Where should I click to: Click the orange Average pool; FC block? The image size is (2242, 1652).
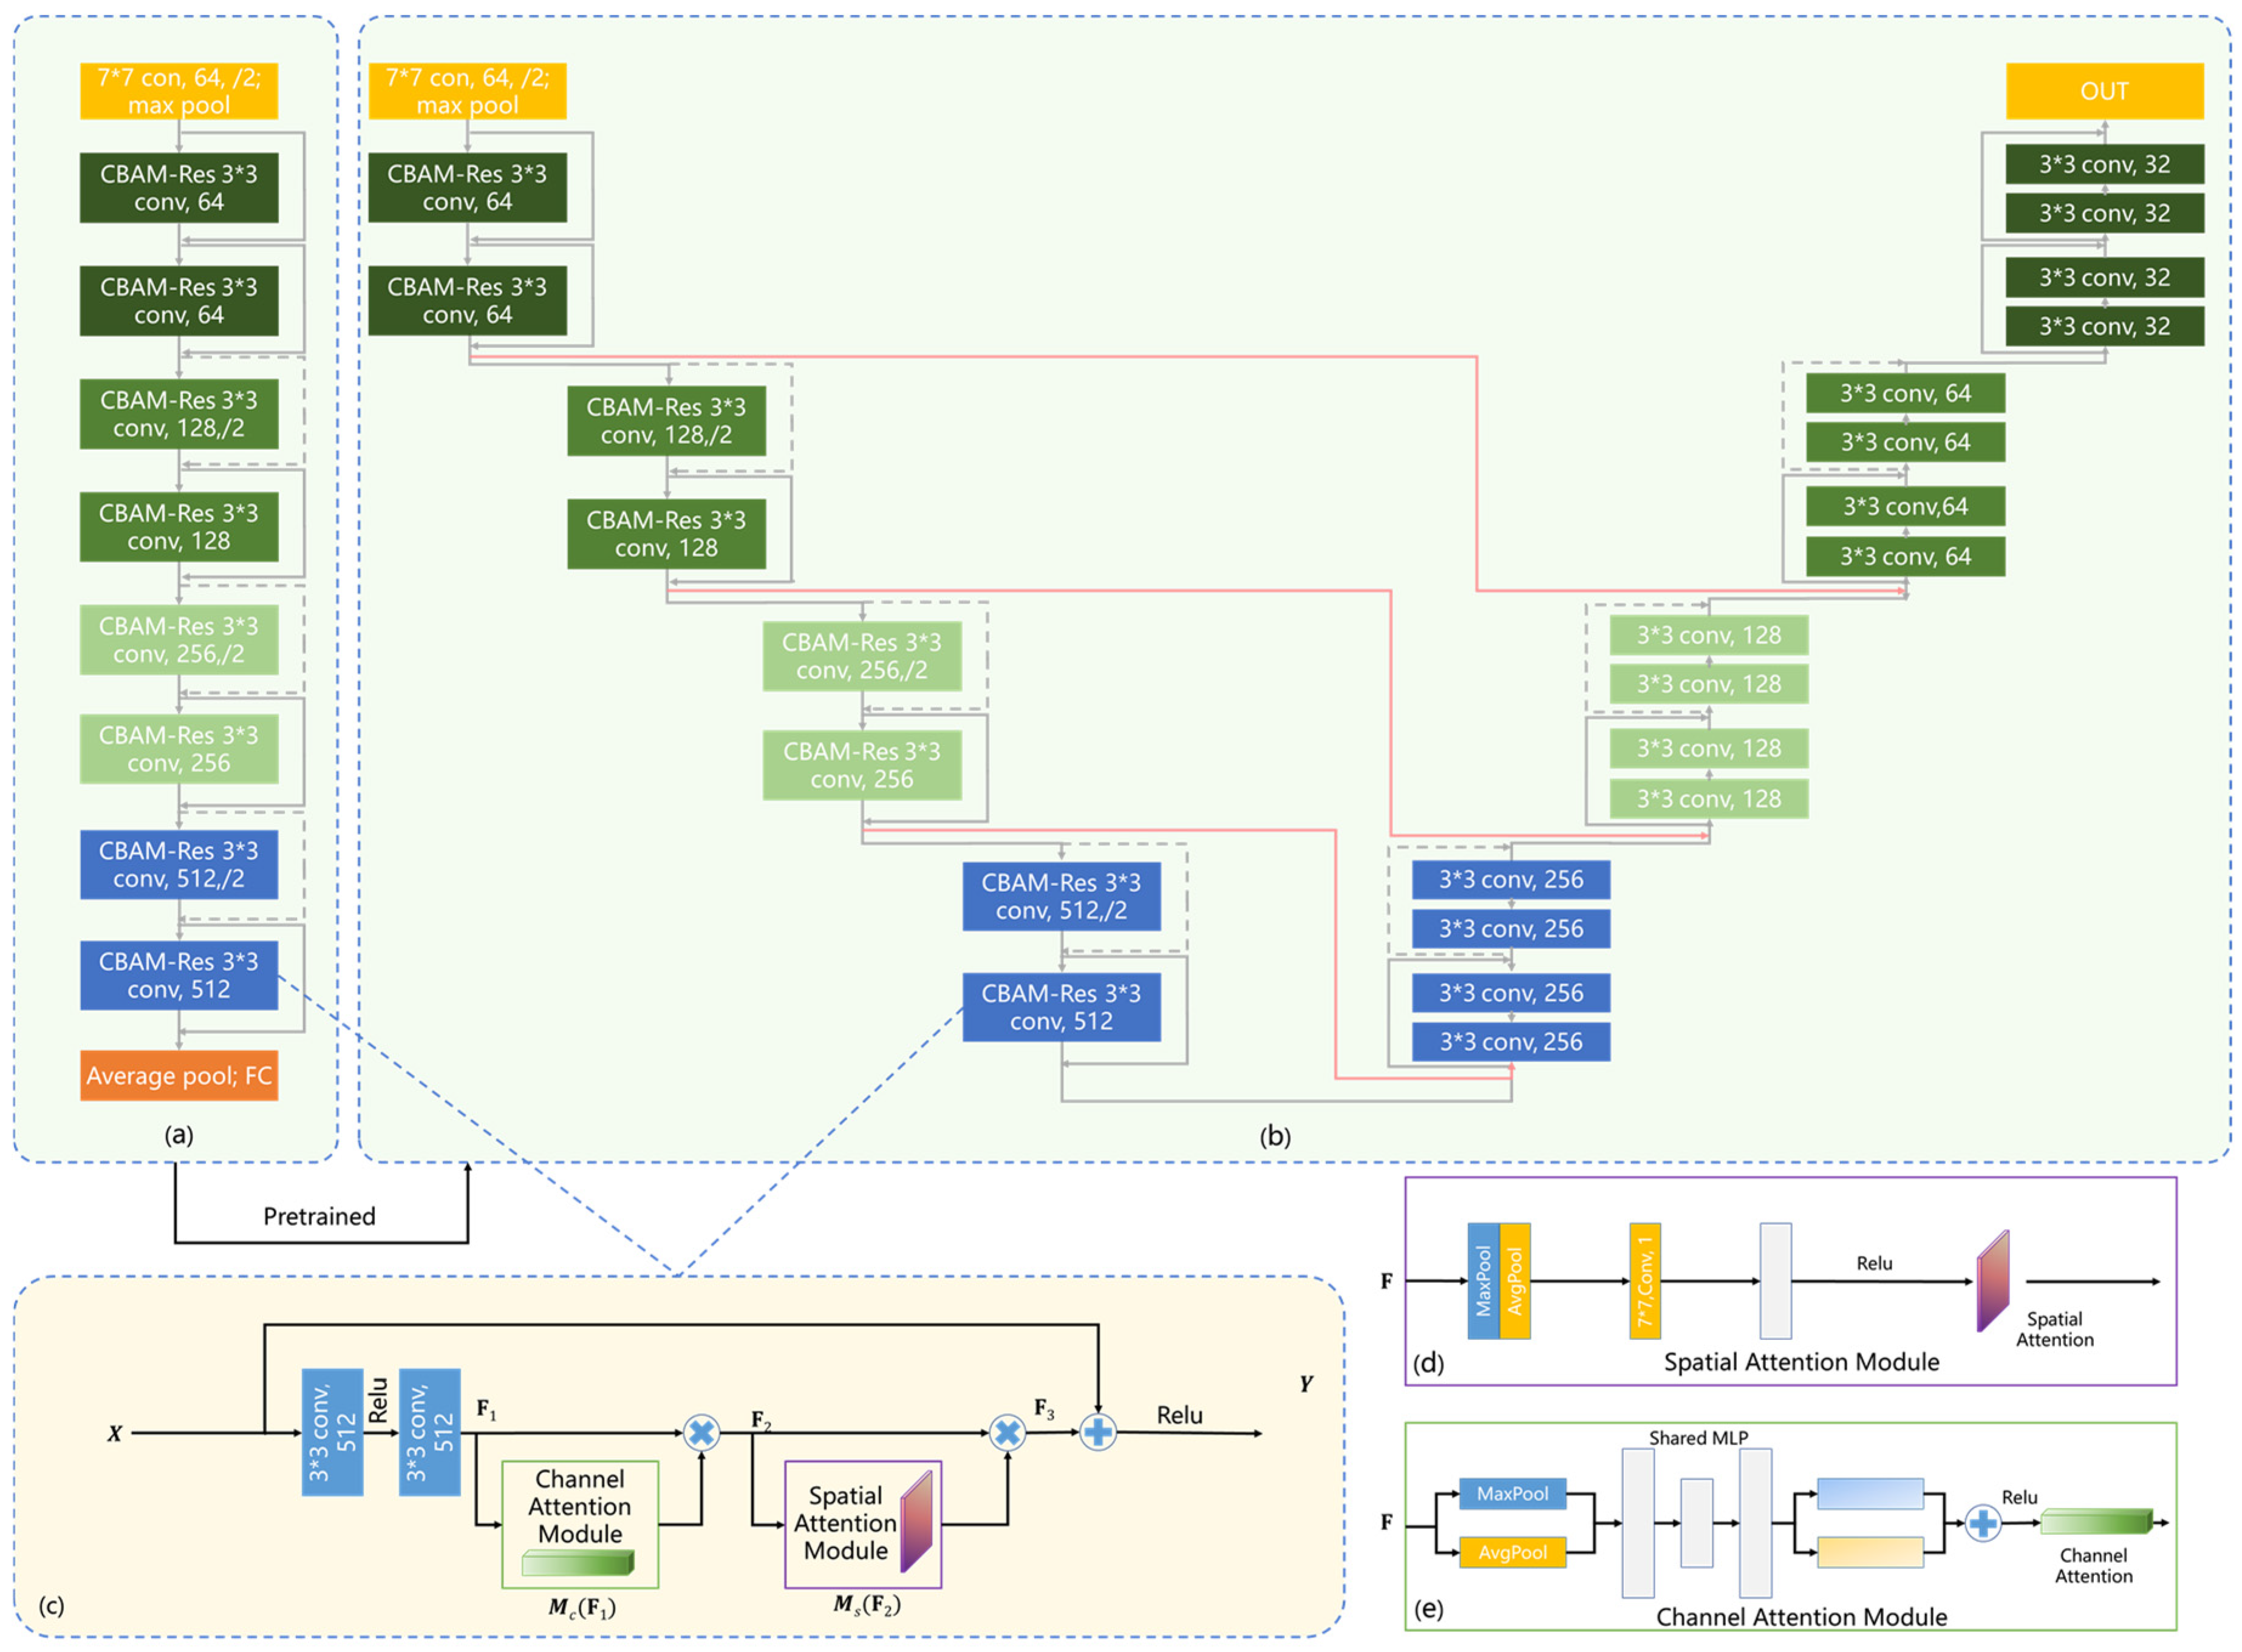pyautogui.click(x=179, y=1075)
